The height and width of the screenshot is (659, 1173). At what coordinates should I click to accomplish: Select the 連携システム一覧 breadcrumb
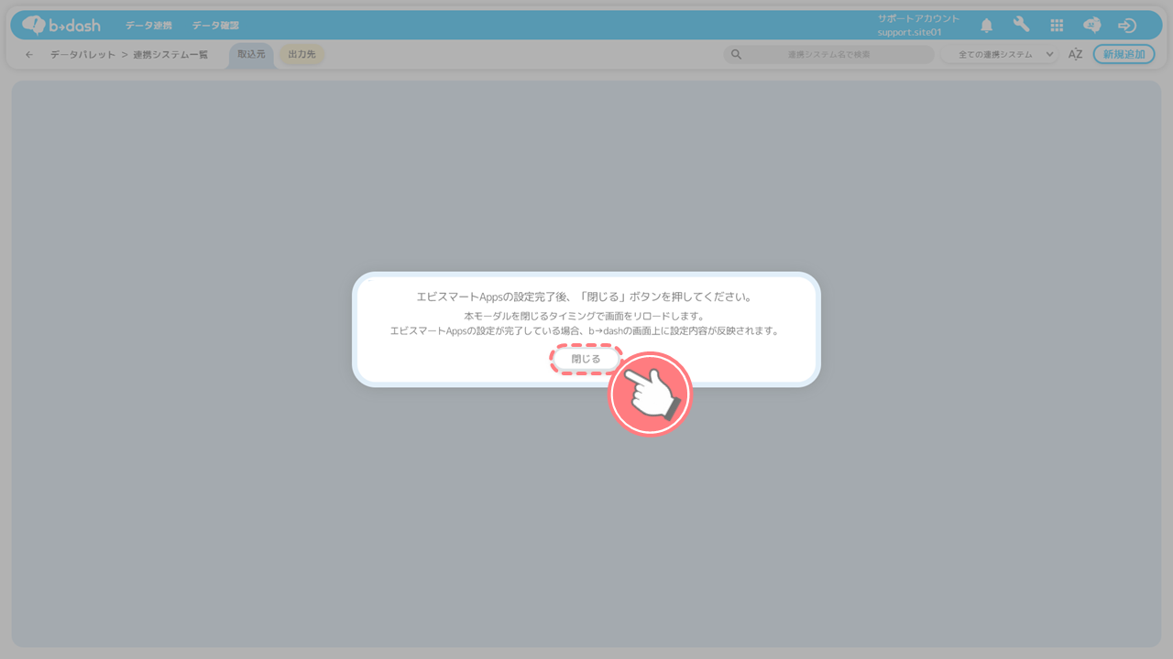(x=170, y=55)
